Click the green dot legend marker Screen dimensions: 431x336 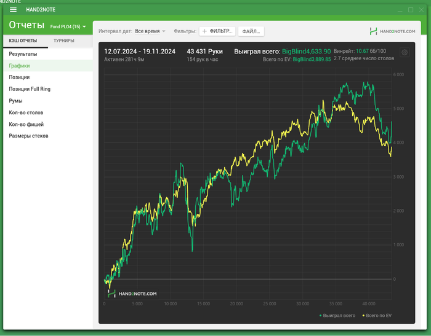click(321, 316)
